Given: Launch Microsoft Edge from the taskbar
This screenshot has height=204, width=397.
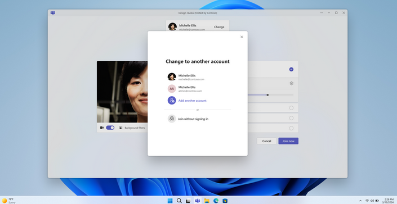Looking at the screenshot, I should 216,201.
